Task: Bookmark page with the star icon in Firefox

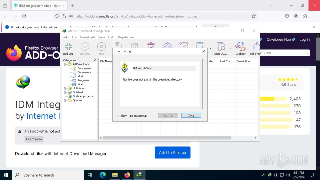Action: pos(254,16)
